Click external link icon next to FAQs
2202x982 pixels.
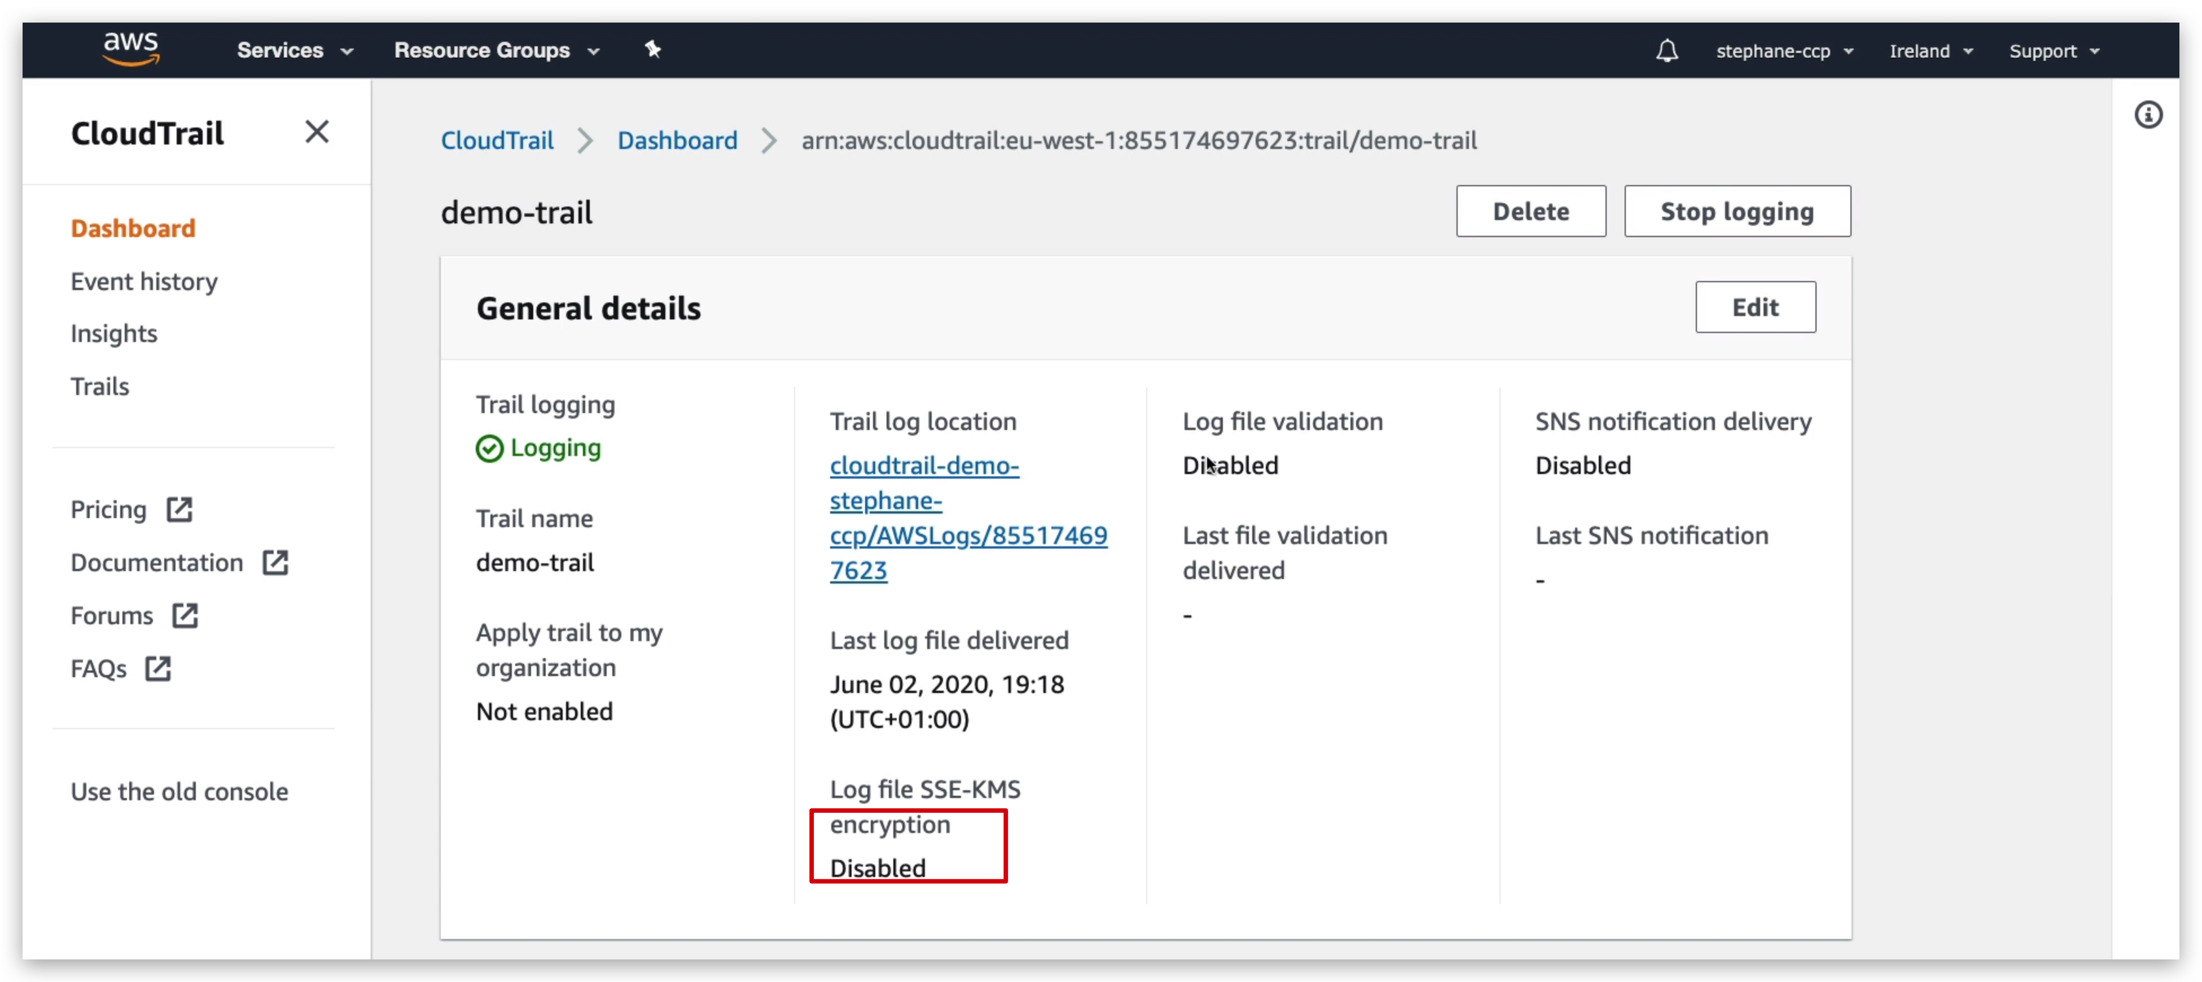[x=158, y=668]
